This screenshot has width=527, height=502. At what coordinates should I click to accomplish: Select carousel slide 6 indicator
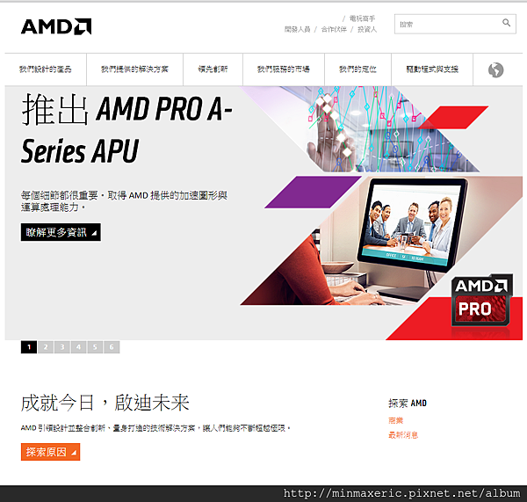(112, 347)
